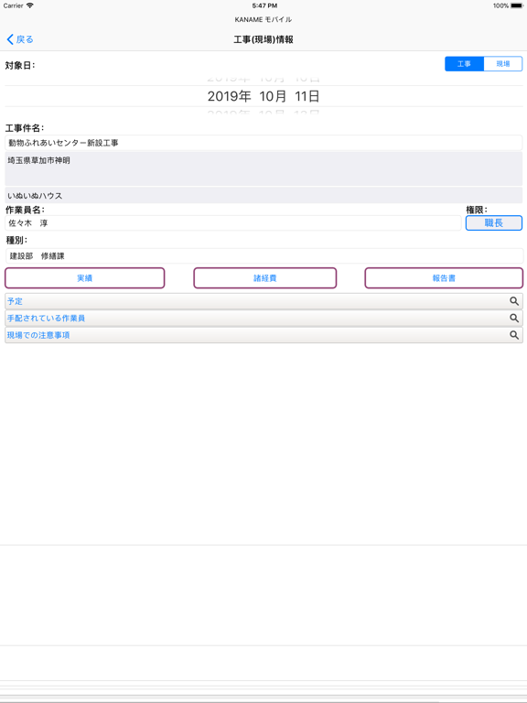Open the 実績 screen
Image resolution: width=527 pixels, height=703 pixels.
pyautogui.click(x=85, y=278)
